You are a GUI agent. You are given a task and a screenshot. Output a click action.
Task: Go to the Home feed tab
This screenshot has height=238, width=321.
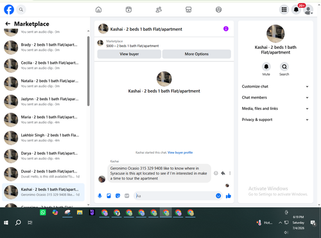[98, 10]
